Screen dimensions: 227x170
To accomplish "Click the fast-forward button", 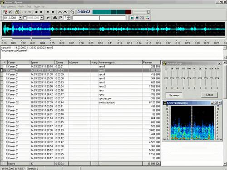I will pos(53,12).
